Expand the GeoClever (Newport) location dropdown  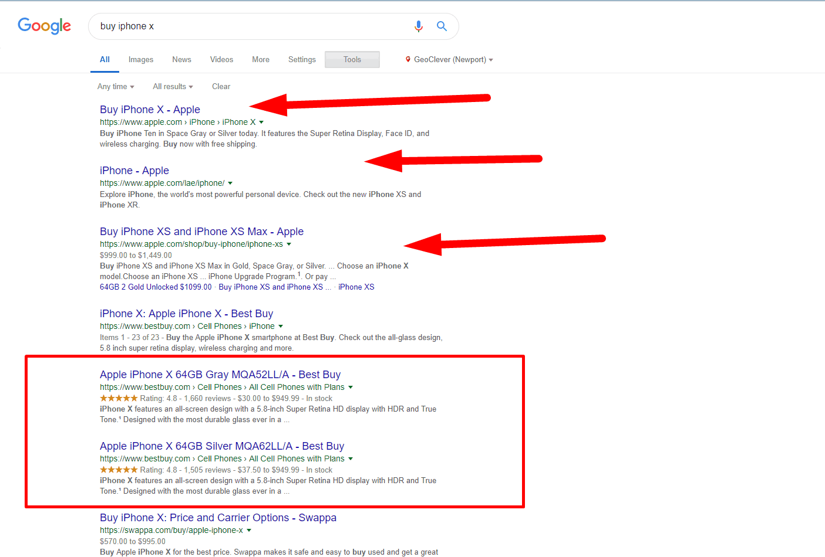491,59
